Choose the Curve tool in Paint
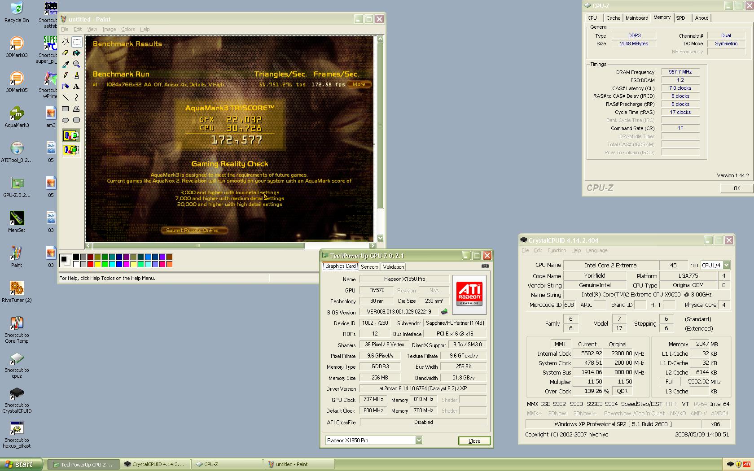Screen dimensions: 754x471 click(x=77, y=97)
